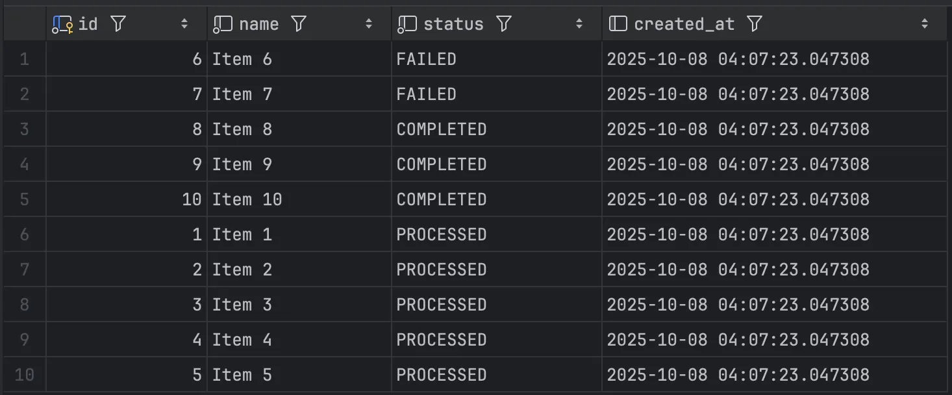Toggle sort order on the id column

point(184,24)
